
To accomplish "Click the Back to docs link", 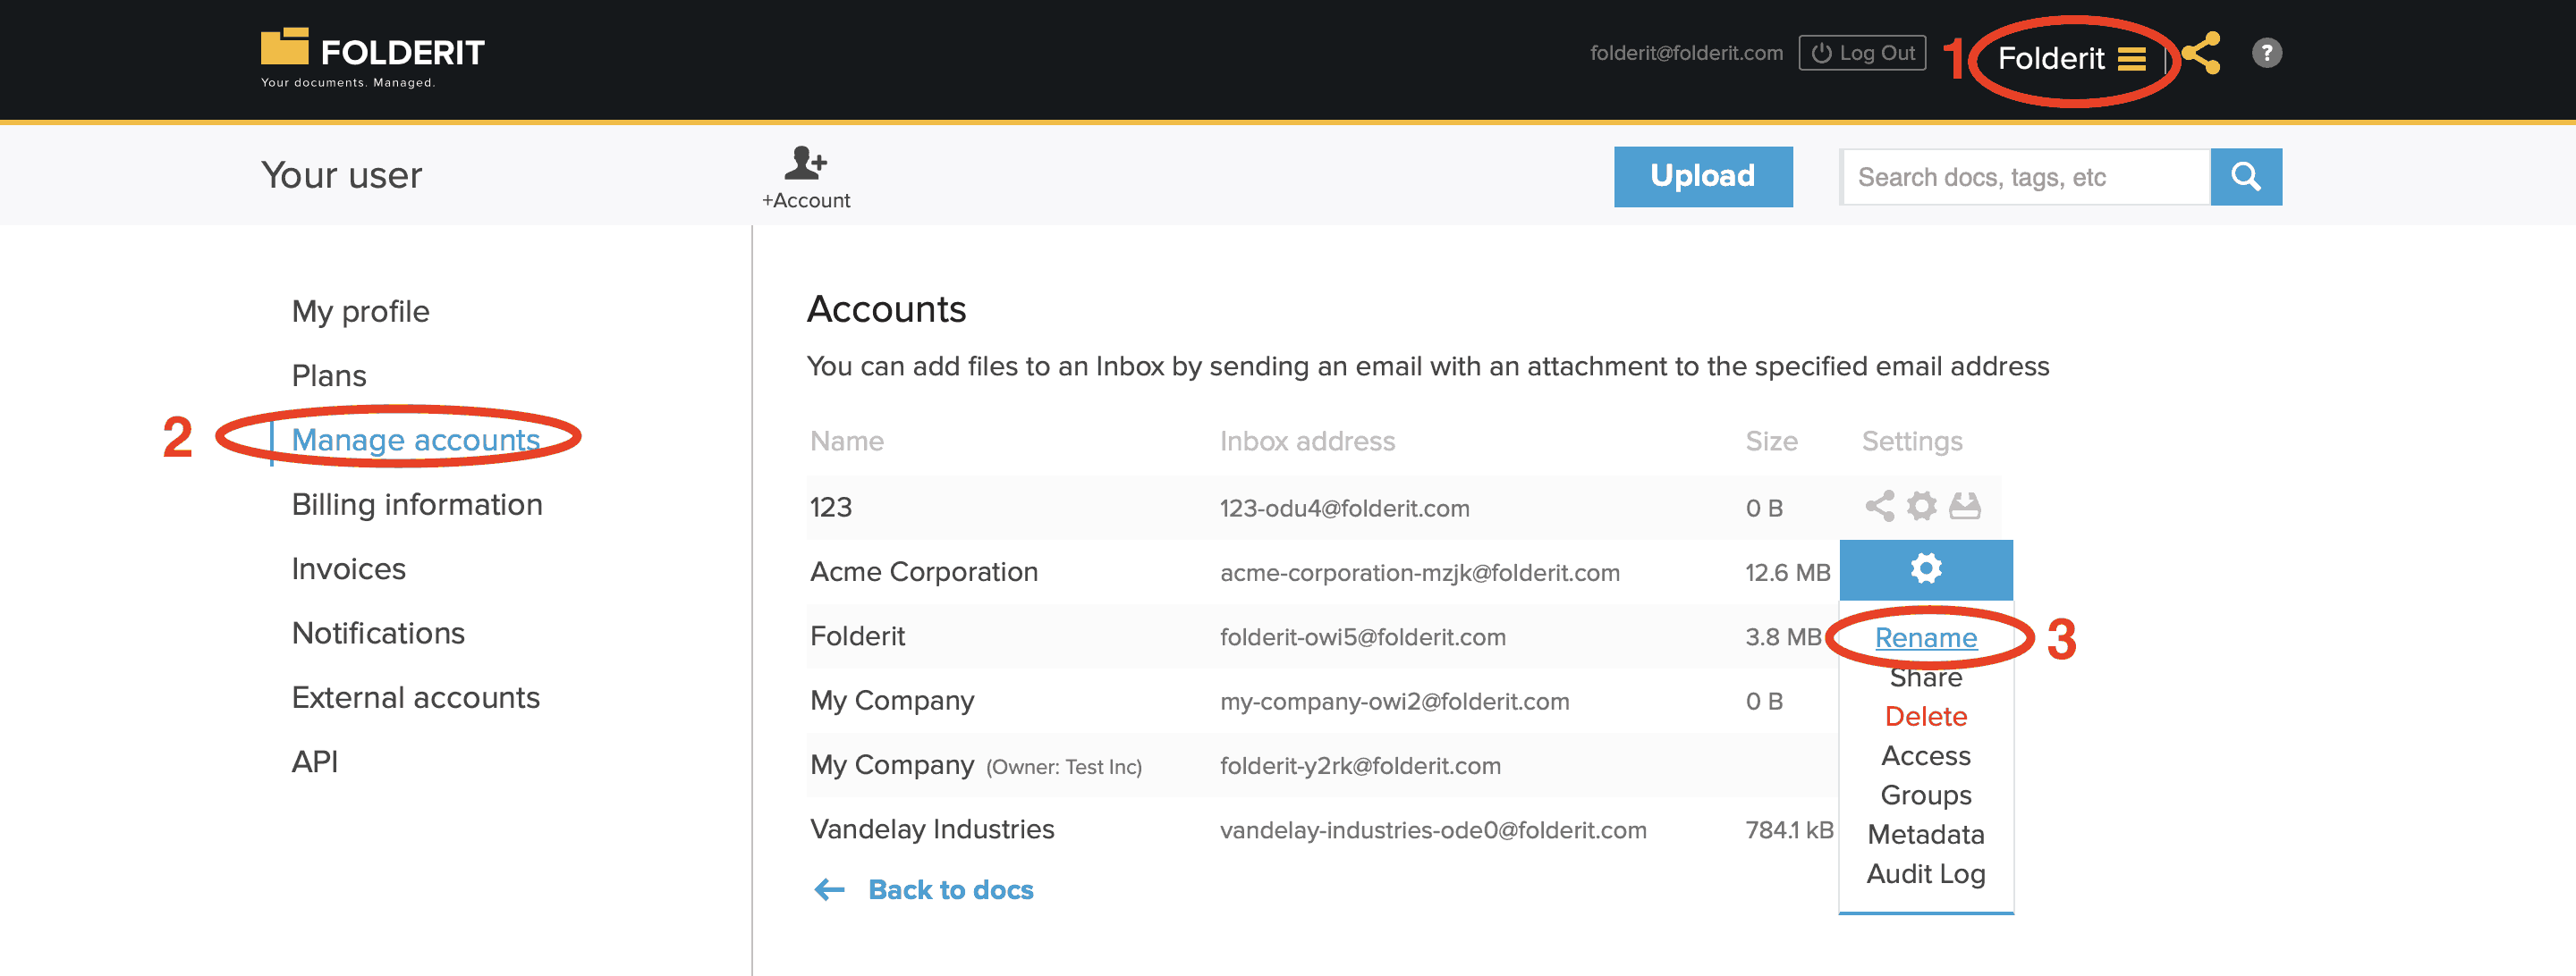I will (950, 889).
